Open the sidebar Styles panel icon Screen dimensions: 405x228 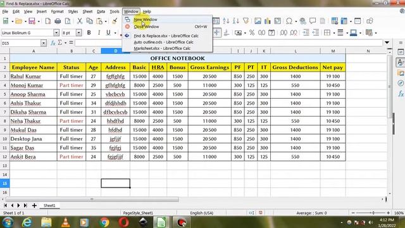click(x=401, y=62)
